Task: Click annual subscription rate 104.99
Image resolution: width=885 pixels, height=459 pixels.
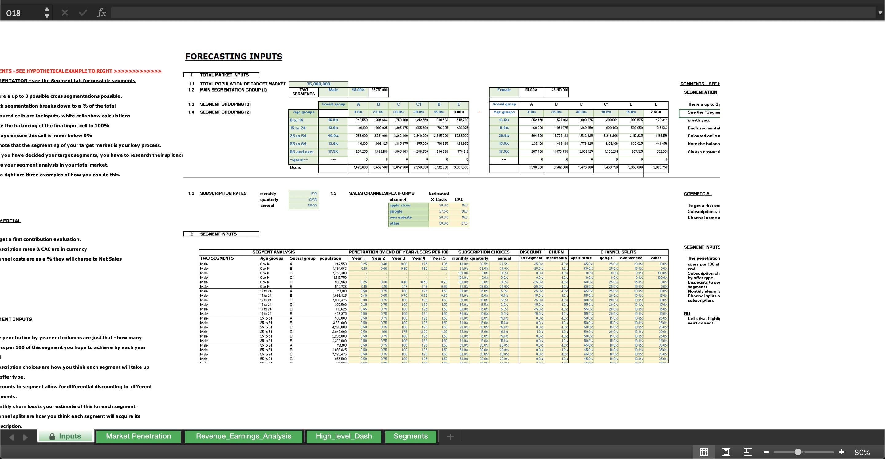Action: (x=303, y=206)
